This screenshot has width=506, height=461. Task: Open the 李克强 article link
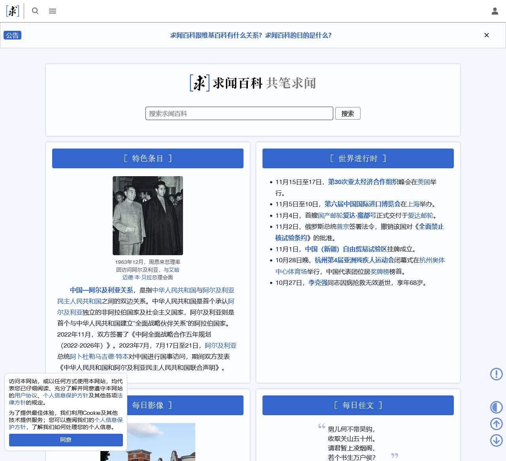(317, 283)
